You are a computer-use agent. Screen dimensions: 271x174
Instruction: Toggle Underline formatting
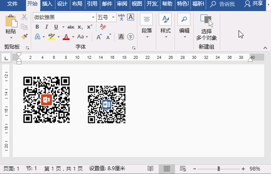[x=56, y=27]
